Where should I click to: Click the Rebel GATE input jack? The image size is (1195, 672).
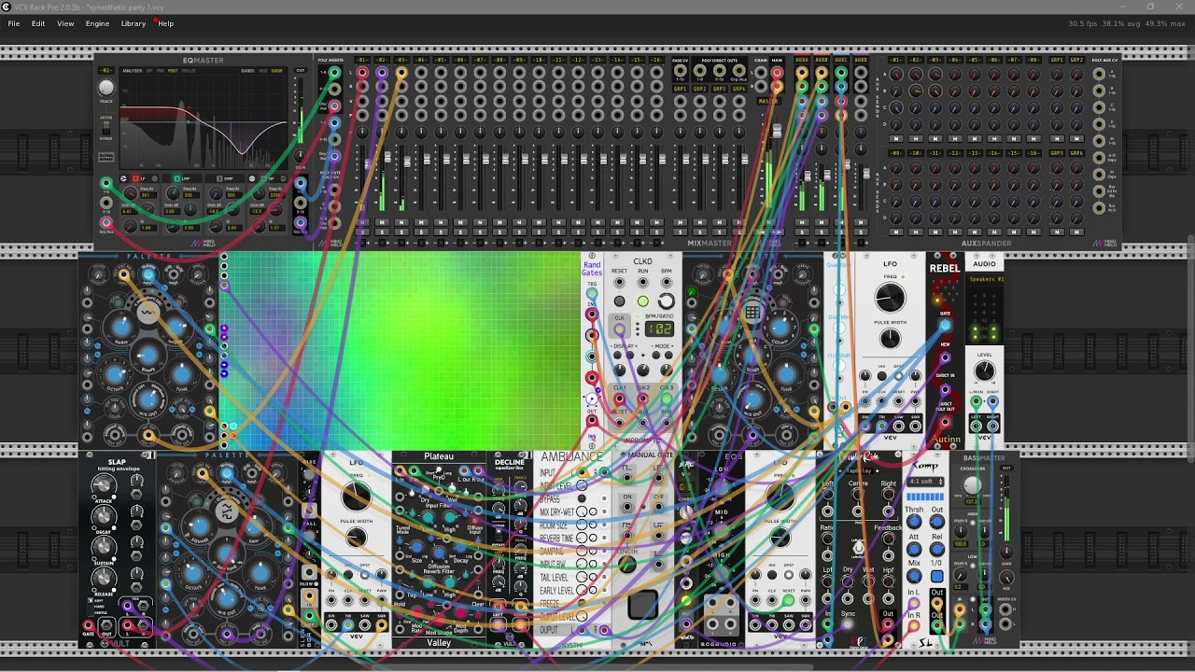(945, 325)
